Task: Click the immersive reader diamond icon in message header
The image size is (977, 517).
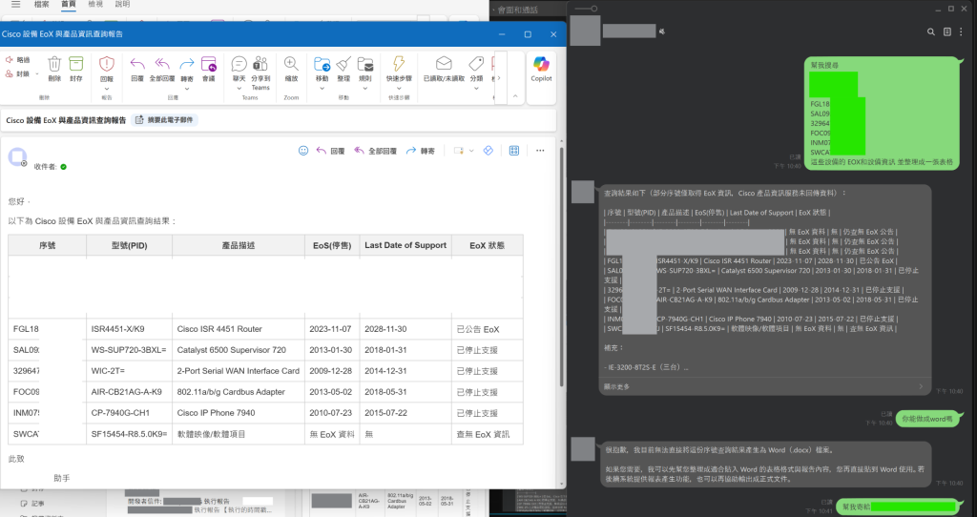Action: pos(488,151)
